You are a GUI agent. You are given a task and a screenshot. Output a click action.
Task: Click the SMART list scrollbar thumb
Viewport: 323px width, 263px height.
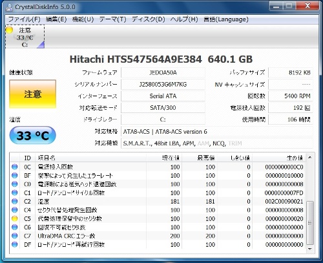[310, 223]
